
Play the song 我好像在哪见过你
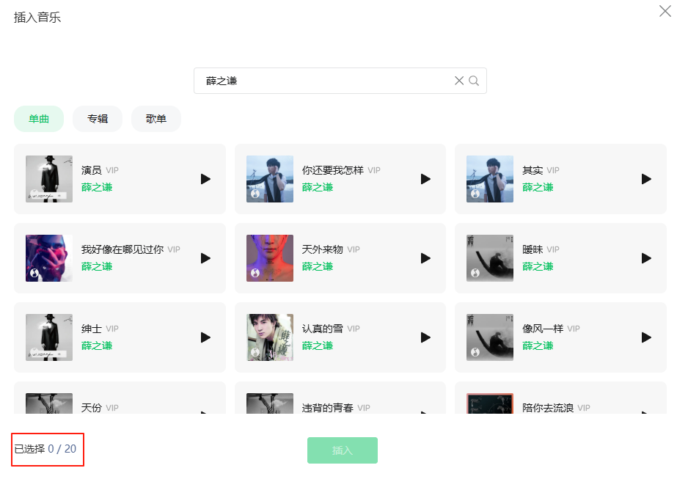205,258
